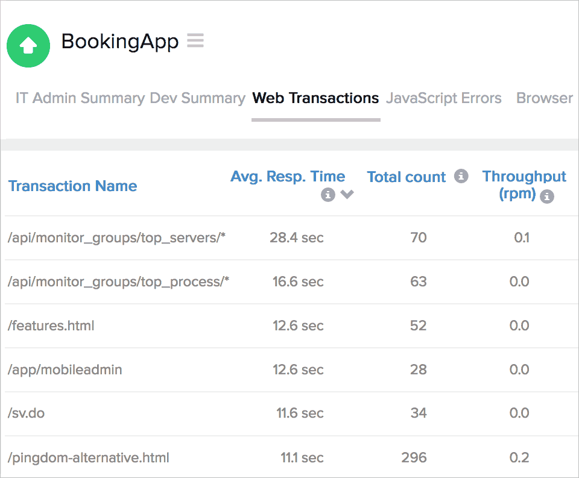Open the hamburger menu beside BookingApp
The image size is (579, 478).
195,41
